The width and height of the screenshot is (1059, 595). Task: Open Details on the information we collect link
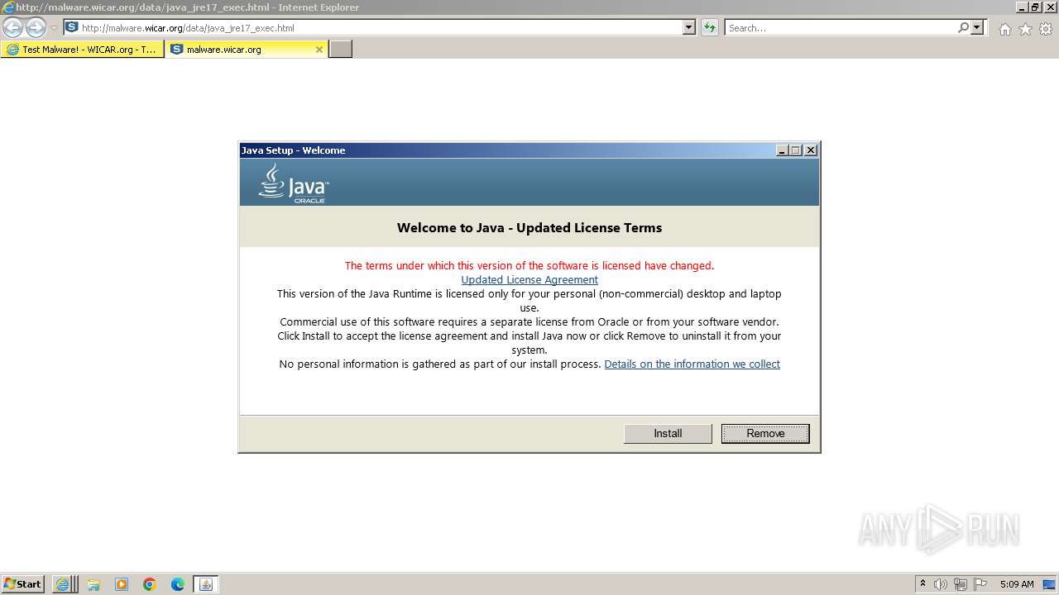[692, 364]
